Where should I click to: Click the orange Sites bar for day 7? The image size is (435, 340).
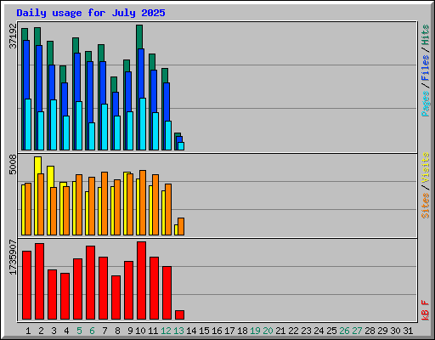(x=105, y=203)
